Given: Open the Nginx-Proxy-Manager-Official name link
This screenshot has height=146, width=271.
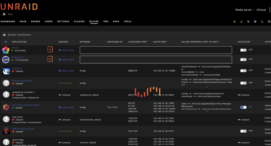Looking at the screenshot, I should click(x=26, y=105).
